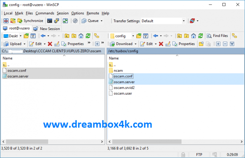The image size is (245, 158).
Task: Open the Files menu
Action: tap(29, 13)
